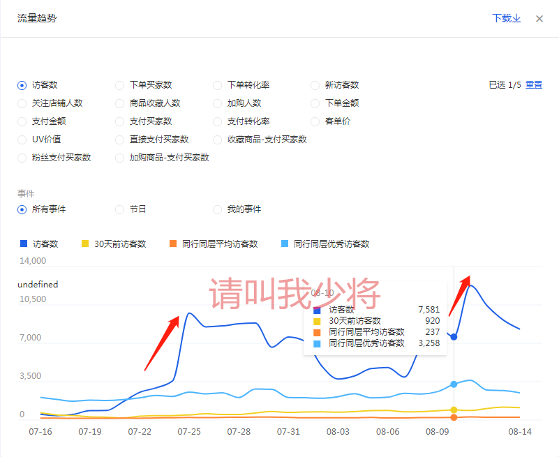Image resolution: width=559 pixels, height=457 pixels.
Task: Select 关注店铺人数 radio option
Action: point(22,103)
